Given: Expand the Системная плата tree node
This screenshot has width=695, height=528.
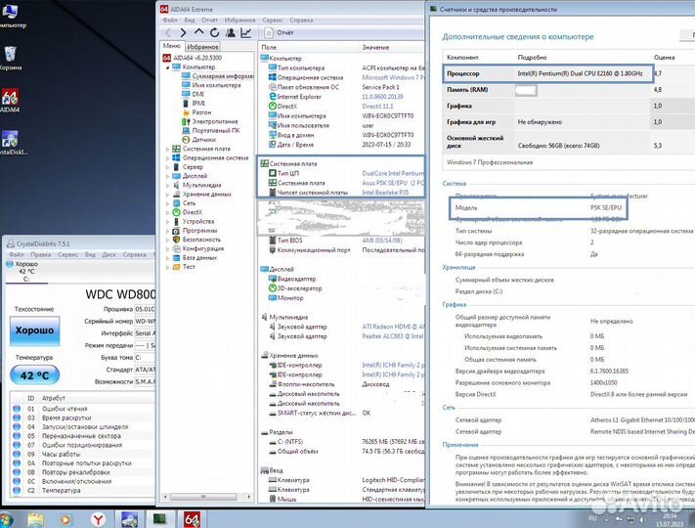Looking at the screenshot, I should [166, 148].
